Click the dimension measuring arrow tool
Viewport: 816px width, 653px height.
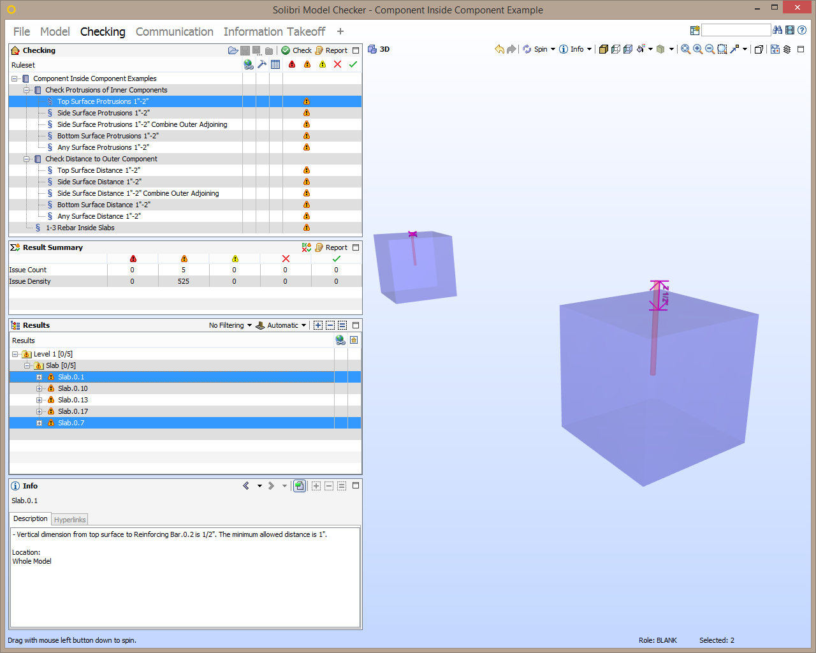tap(734, 49)
